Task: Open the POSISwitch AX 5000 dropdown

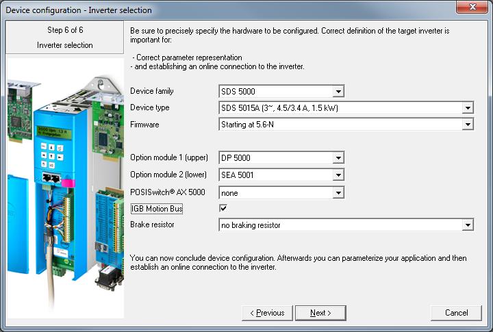Action: (338, 193)
